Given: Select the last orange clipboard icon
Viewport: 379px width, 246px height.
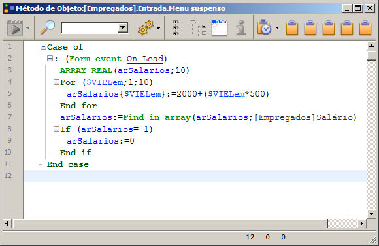Looking at the screenshot, I should tap(365, 28).
